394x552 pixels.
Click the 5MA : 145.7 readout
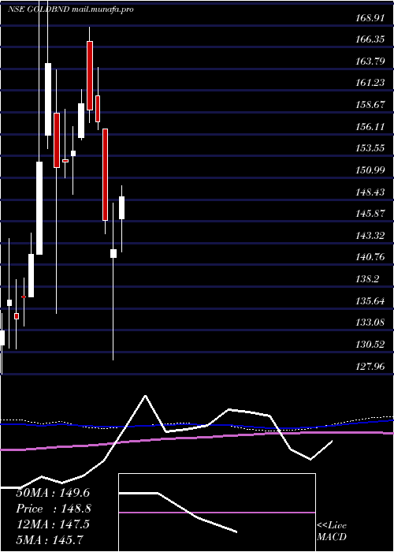point(51,539)
